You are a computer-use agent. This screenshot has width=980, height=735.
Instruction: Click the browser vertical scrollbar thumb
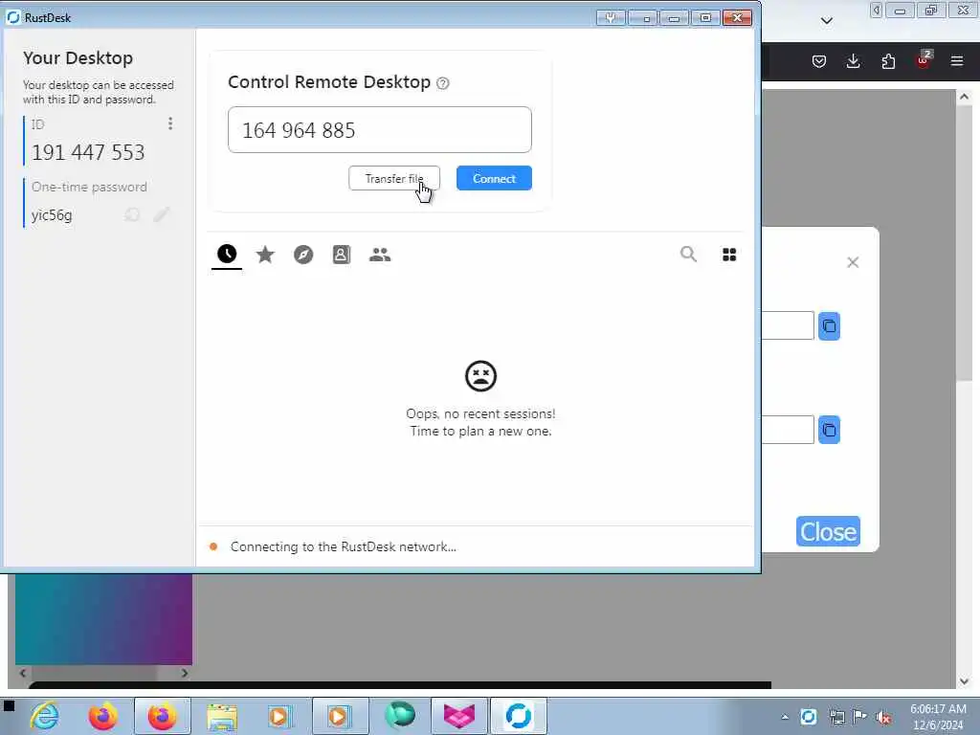(963, 244)
